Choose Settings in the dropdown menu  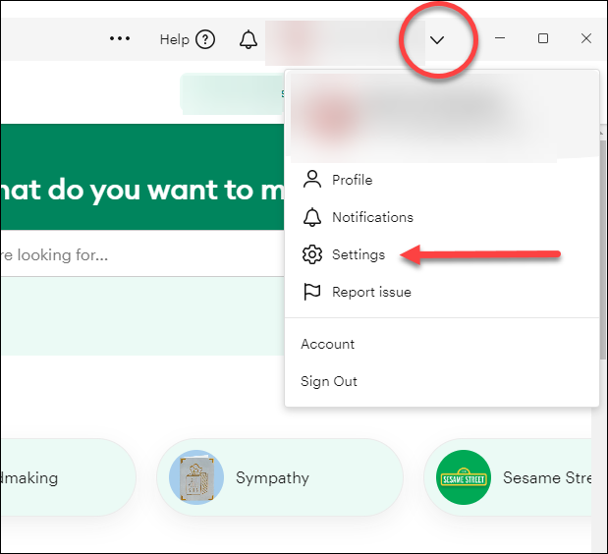tap(359, 254)
